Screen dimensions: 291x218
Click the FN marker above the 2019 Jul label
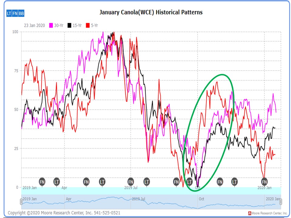[131, 182]
